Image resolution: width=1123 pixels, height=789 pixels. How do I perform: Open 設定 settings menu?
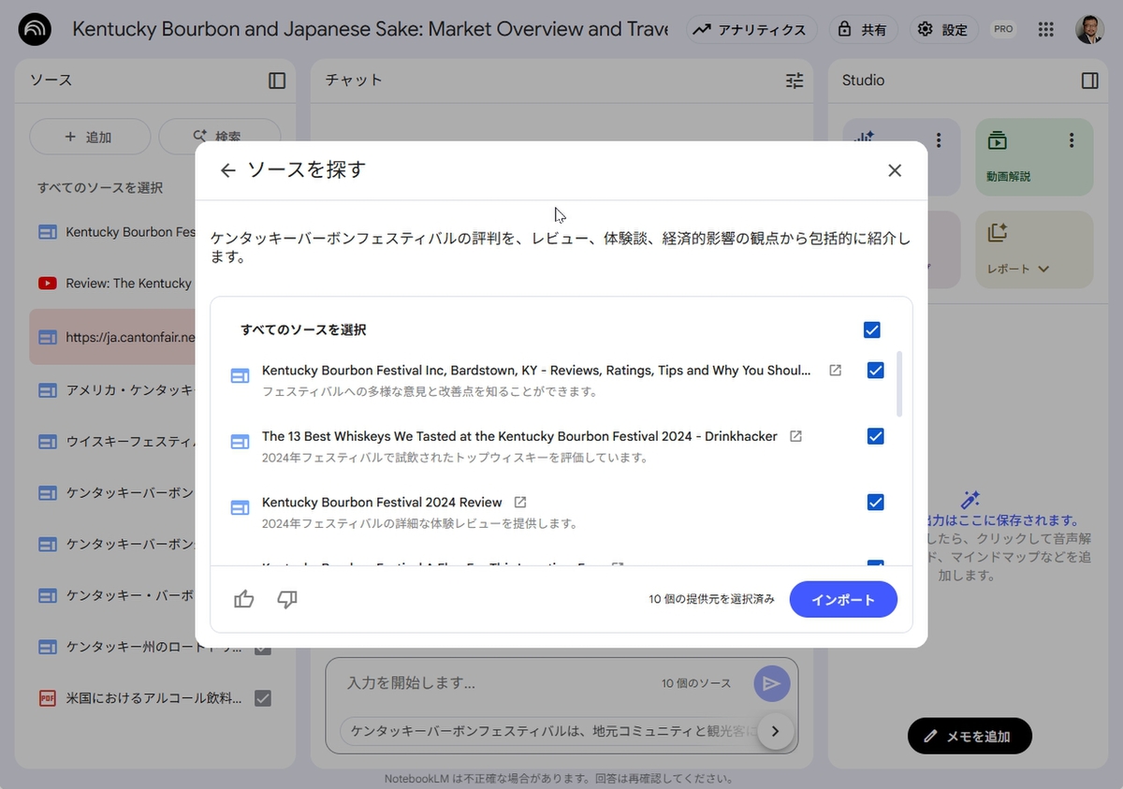tap(943, 29)
